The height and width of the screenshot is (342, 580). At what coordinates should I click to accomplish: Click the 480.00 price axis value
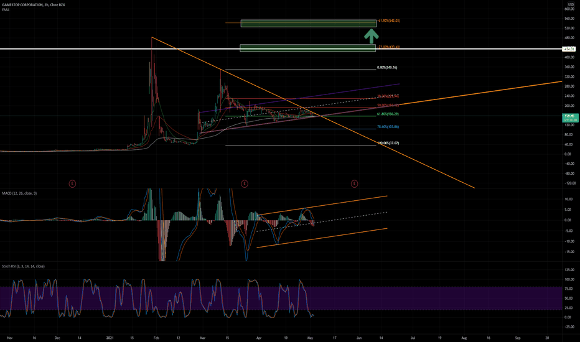569,38
